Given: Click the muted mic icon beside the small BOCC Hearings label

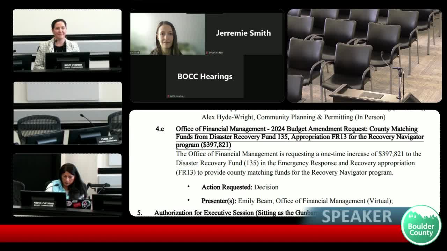Looking at the screenshot, I should 168,96.
